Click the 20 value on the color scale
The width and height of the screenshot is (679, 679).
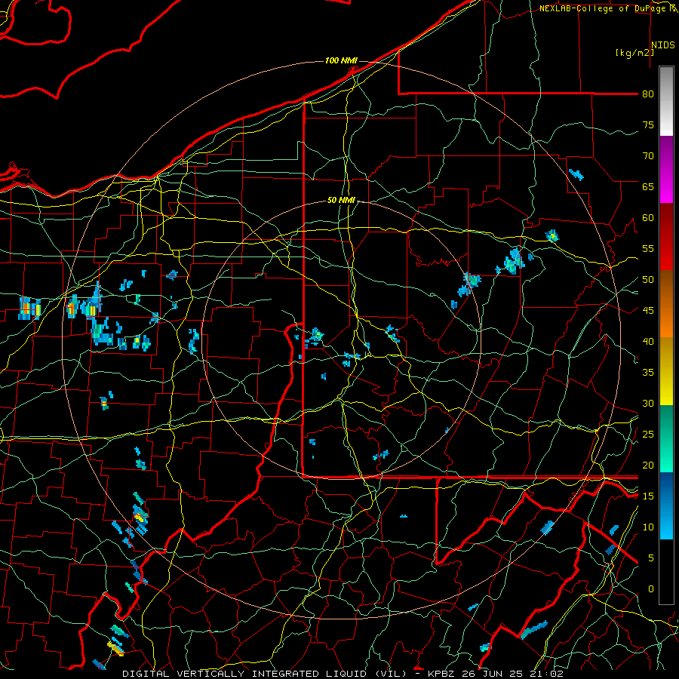(648, 465)
